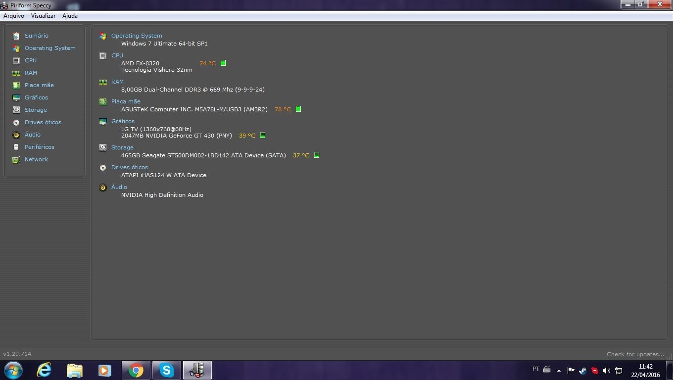Select Sumário in the sidebar
Viewport: 673px width, 380px height.
37,36
